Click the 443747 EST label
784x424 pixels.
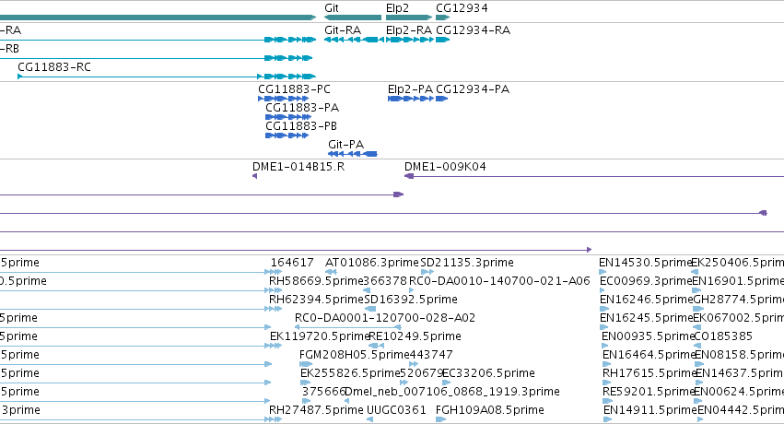pyautogui.click(x=431, y=355)
